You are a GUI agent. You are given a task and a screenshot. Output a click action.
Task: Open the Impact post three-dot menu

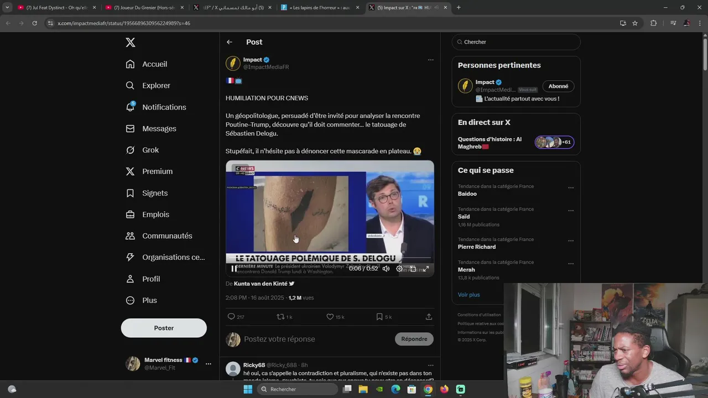tap(430, 60)
